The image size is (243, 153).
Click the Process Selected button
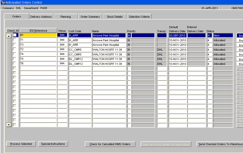pos(21,144)
